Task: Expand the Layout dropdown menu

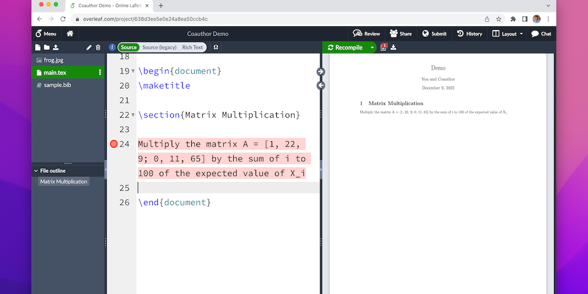Action: tap(508, 34)
